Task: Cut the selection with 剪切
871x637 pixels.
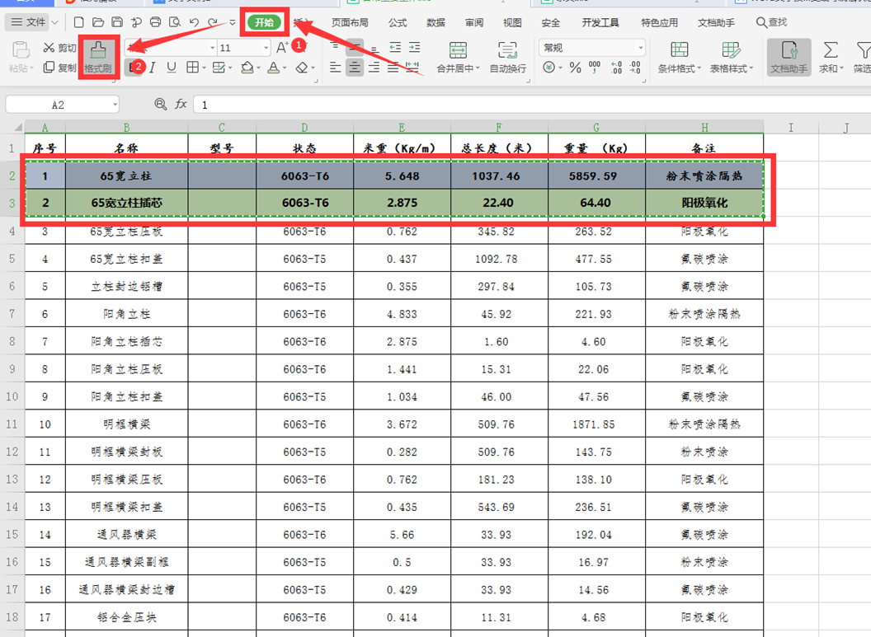Action: (x=59, y=49)
